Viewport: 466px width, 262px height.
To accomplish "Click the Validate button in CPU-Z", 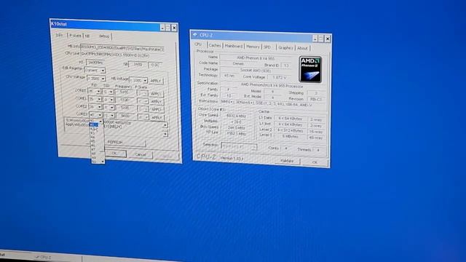I will coord(287,161).
